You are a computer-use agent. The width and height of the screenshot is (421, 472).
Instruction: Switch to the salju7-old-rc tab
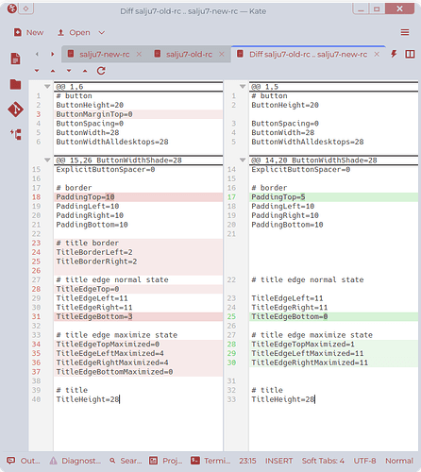(x=189, y=54)
